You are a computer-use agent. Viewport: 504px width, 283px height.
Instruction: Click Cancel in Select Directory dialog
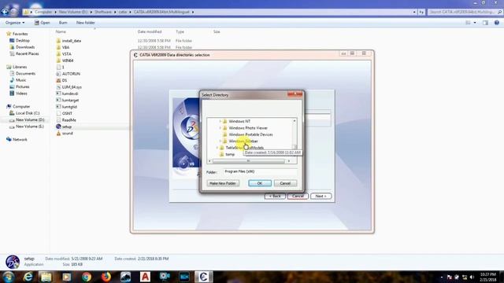285,183
